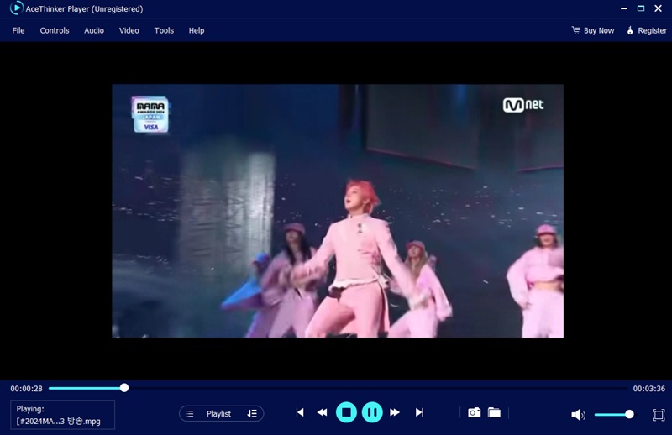The width and height of the screenshot is (672, 435).
Task: Maximize the player window
Action: [x=641, y=8]
